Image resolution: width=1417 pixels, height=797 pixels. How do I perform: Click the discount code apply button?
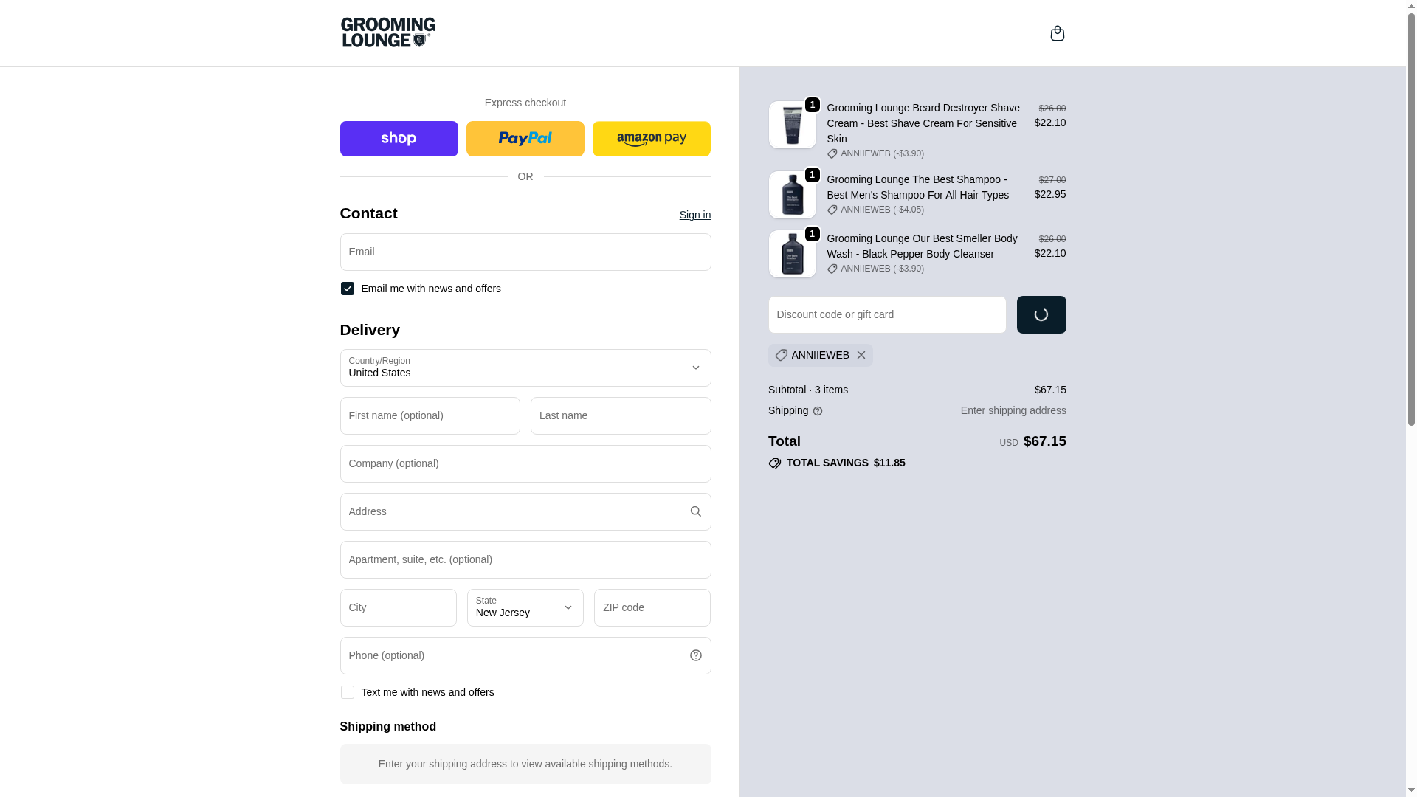click(x=1041, y=314)
